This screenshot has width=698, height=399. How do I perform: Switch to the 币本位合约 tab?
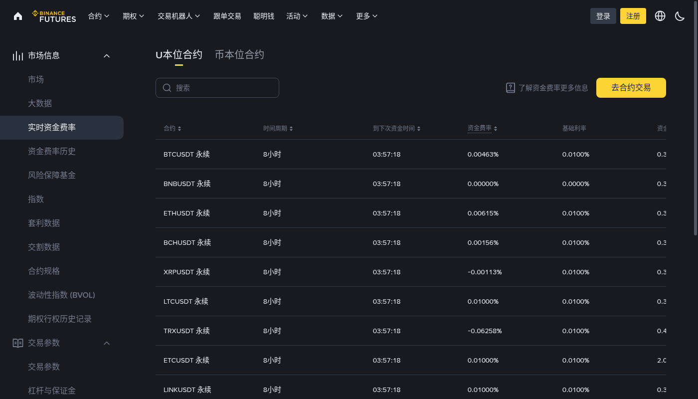[x=239, y=55]
